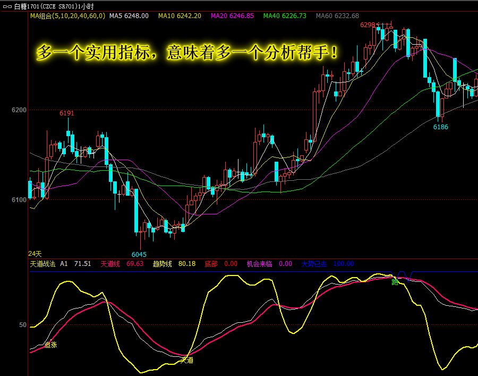The height and width of the screenshot is (376, 478).
Task: Click the 天道 signal marker
Action: [186, 361]
